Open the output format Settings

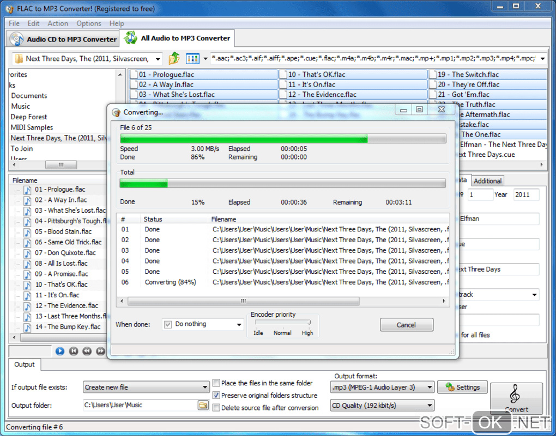(462, 387)
